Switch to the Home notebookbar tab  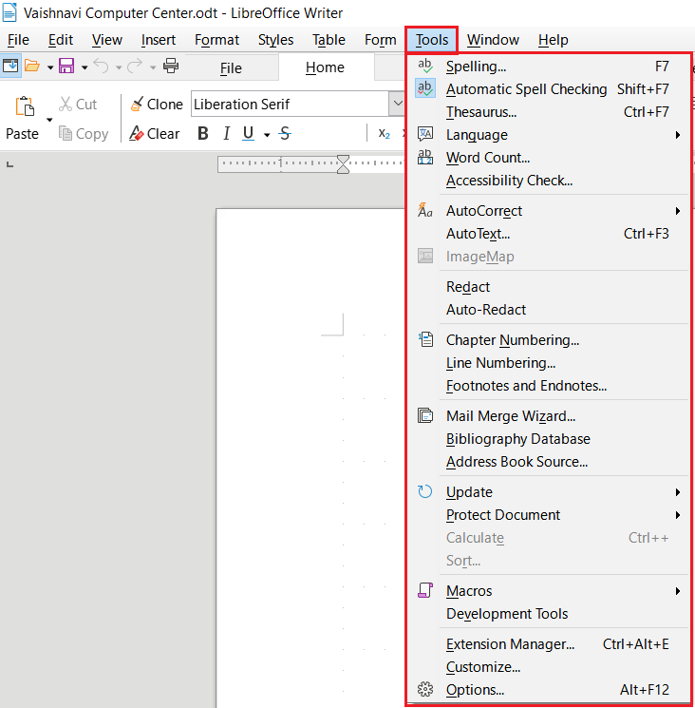point(325,67)
